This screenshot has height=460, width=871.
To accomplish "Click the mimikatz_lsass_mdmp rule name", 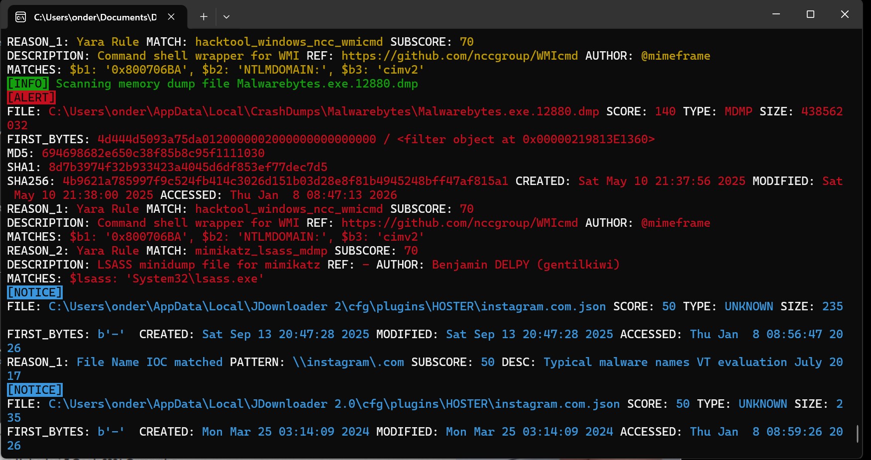I will click(x=261, y=251).
